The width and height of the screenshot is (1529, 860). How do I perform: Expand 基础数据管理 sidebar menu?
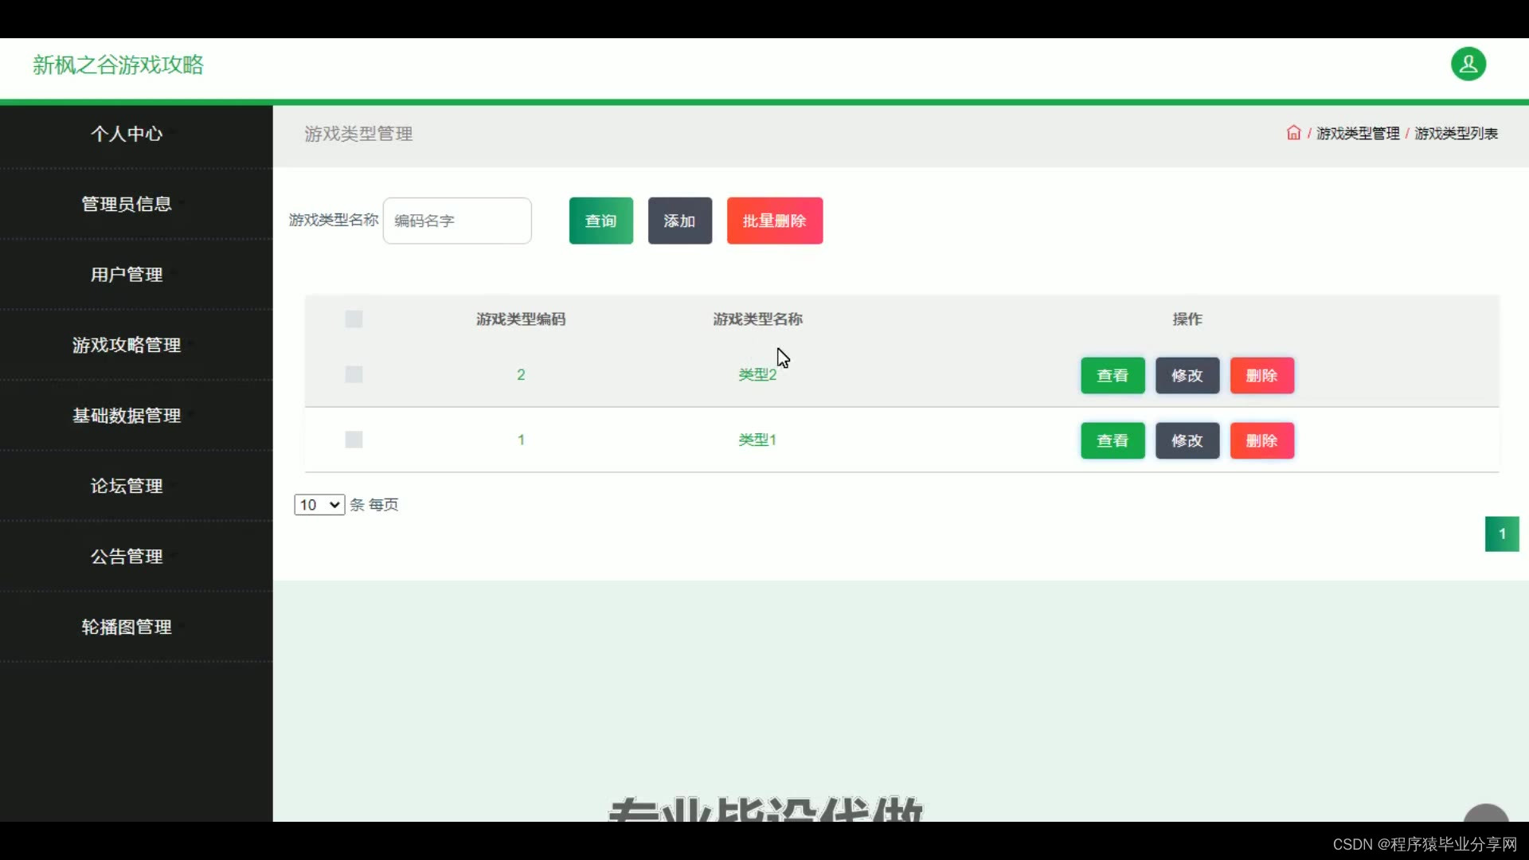[127, 416]
